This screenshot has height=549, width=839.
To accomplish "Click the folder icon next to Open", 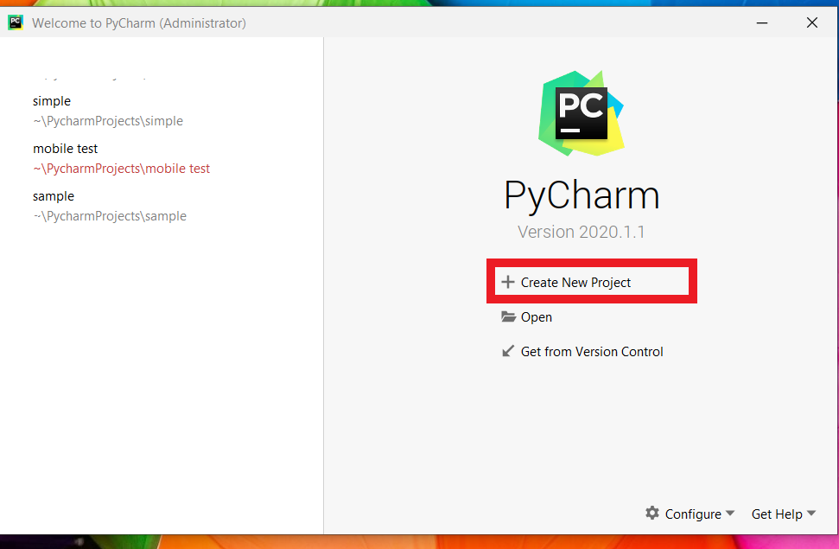I will pos(508,317).
